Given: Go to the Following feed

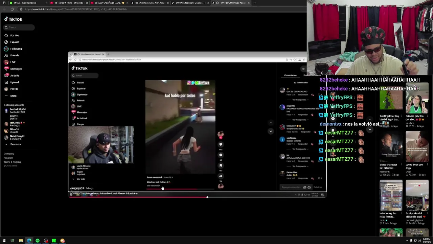Looking at the screenshot, I should (x=13, y=49).
